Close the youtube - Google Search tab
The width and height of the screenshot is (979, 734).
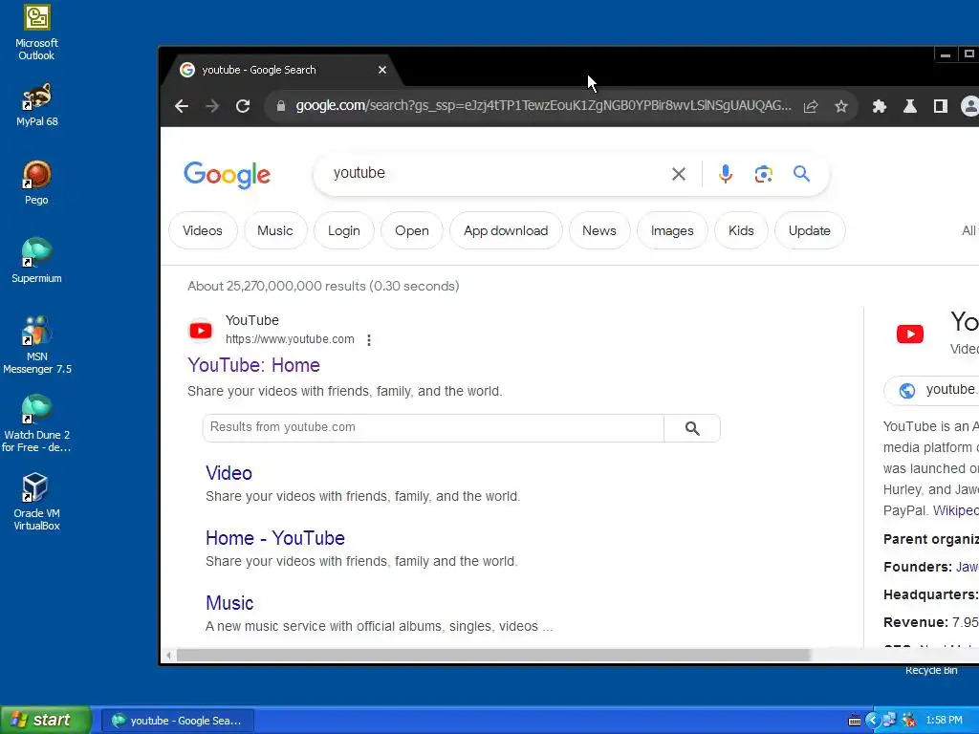pos(382,70)
